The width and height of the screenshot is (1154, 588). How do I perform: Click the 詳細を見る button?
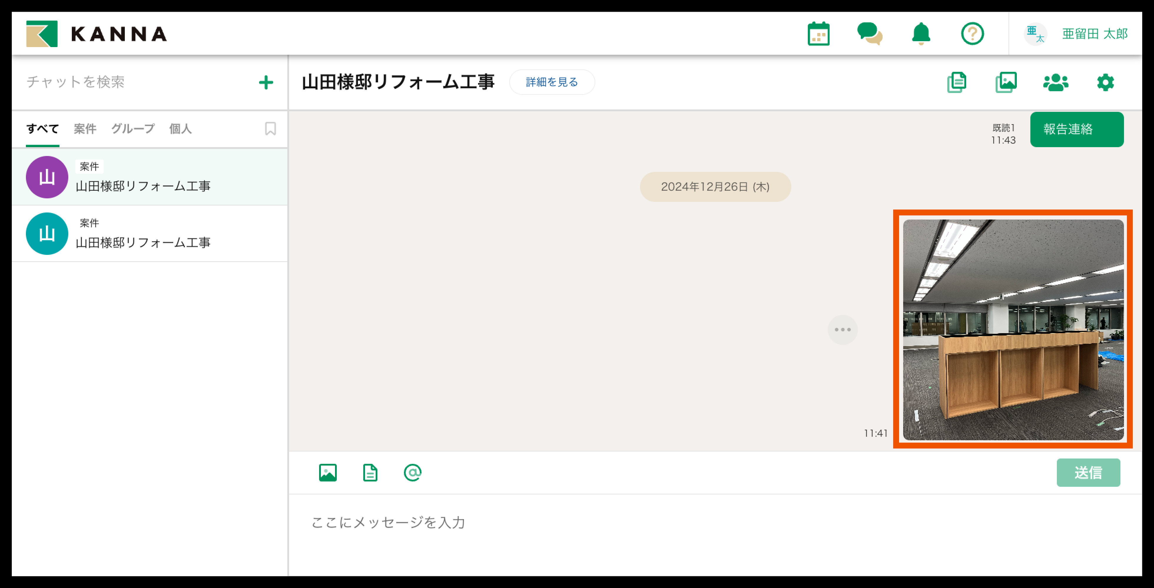[551, 82]
